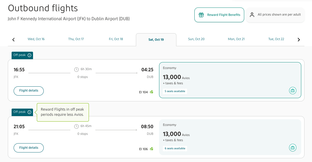Go to previous dates with left chevron
312x162 pixels.
point(14,40)
